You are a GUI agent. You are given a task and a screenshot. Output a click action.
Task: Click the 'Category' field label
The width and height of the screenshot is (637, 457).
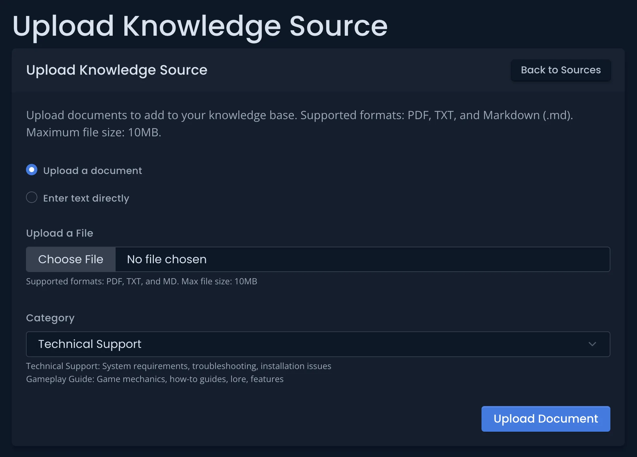[x=50, y=318]
